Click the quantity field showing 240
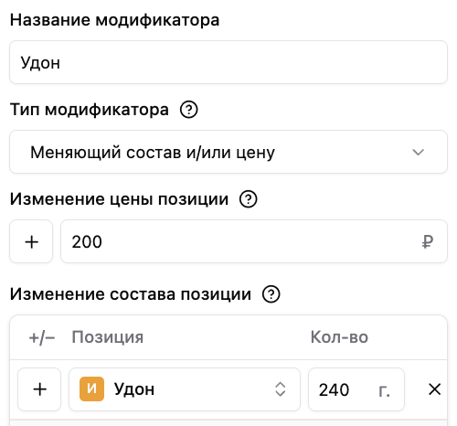 click(356, 389)
